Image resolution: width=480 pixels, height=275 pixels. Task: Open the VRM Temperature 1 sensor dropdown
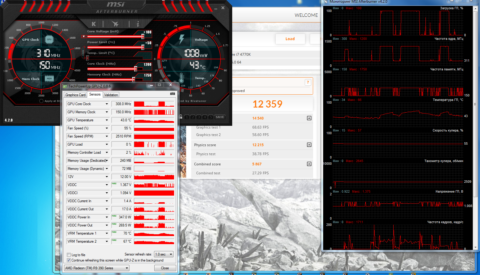(107, 233)
